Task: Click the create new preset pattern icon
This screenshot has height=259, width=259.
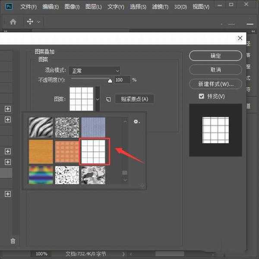Action: point(108,100)
